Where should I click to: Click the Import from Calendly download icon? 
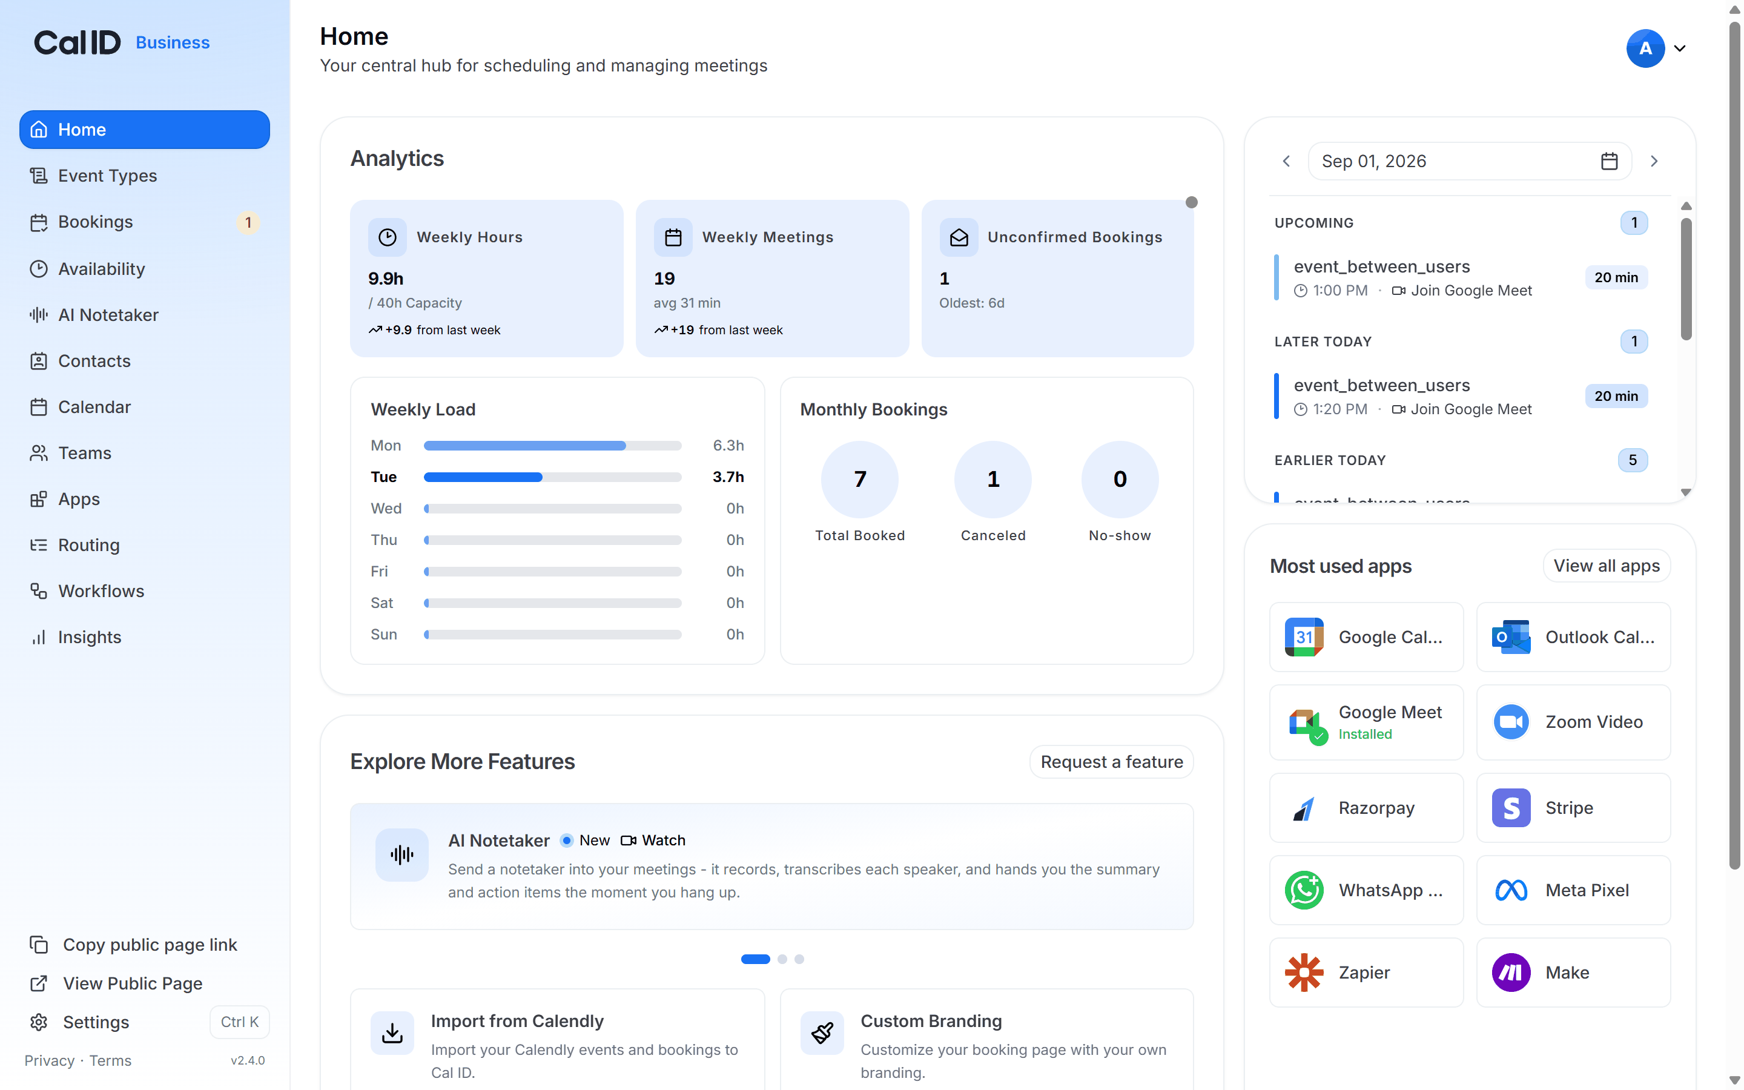click(x=392, y=1033)
